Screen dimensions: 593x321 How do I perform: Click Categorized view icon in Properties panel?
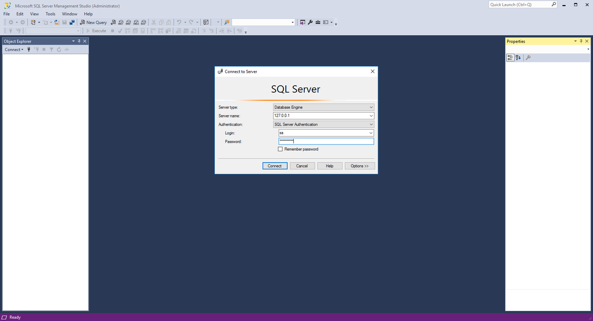pos(510,57)
